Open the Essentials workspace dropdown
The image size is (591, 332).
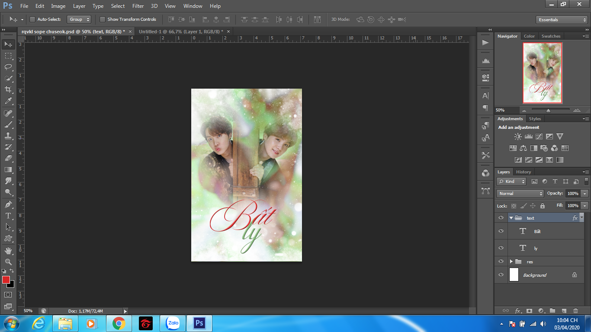pyautogui.click(x=561, y=20)
